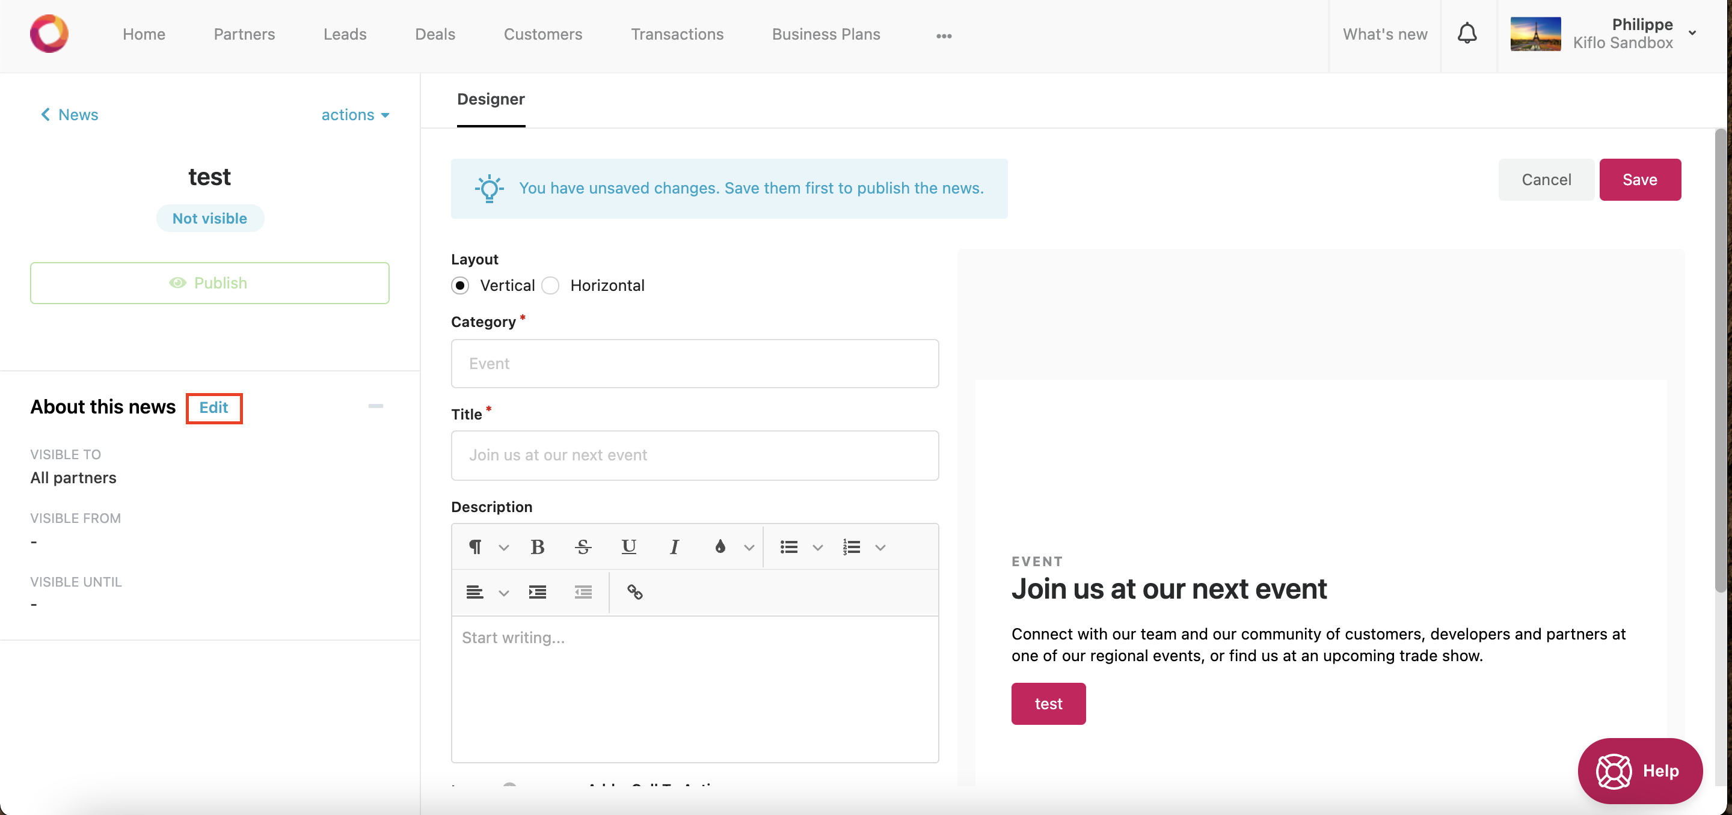The width and height of the screenshot is (1732, 815).
Task: Toggle bold formatting in description editor
Action: click(537, 547)
